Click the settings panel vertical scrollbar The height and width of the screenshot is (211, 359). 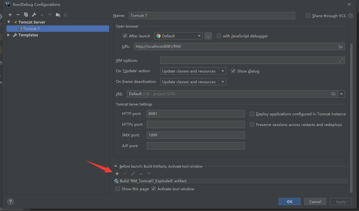tap(351, 118)
